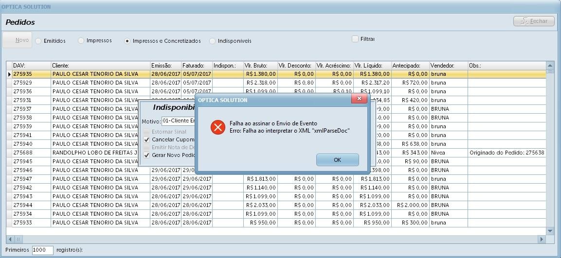Viewport: 561px width, 258px height.
Task: Sort by the Obs. column header
Action: 507,66
